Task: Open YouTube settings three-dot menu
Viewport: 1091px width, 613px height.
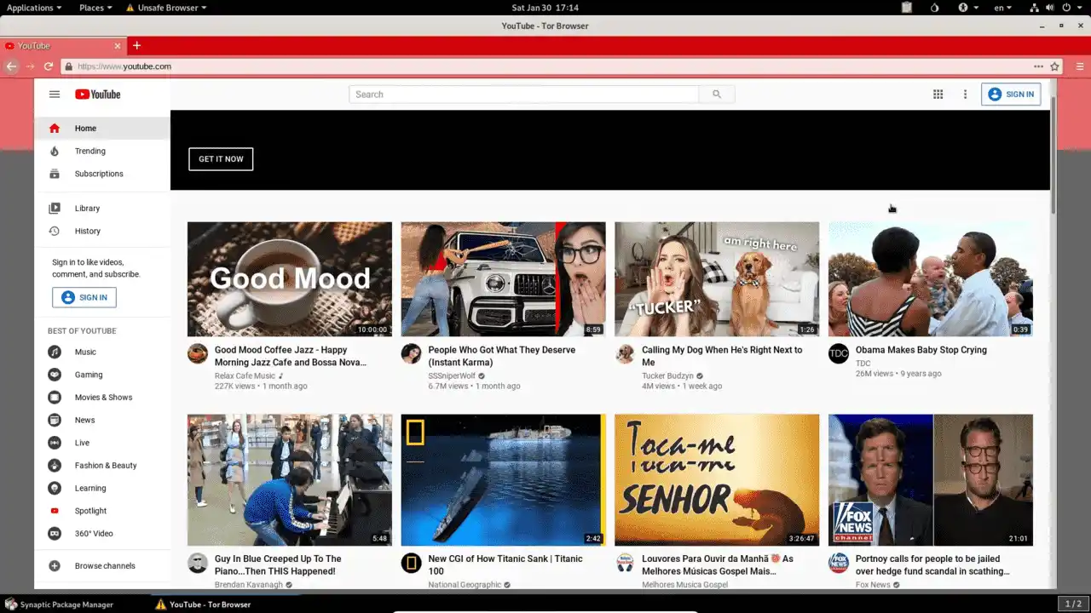Action: coord(965,95)
